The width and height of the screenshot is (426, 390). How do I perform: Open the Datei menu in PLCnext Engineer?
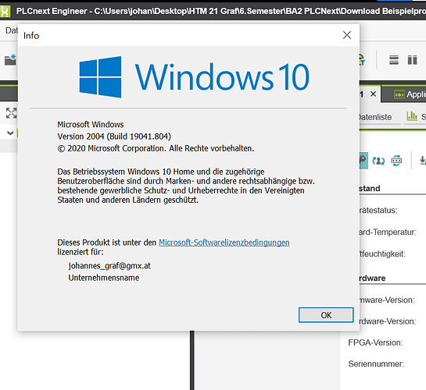tap(12, 30)
